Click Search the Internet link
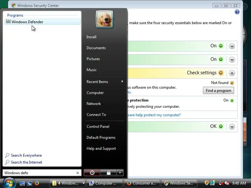The height and width of the screenshot is (188, 251). [x=27, y=162]
